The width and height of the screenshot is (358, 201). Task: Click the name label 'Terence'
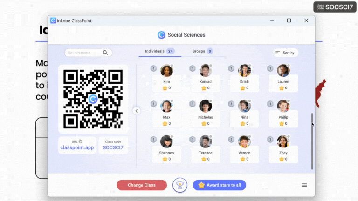[x=206, y=153]
